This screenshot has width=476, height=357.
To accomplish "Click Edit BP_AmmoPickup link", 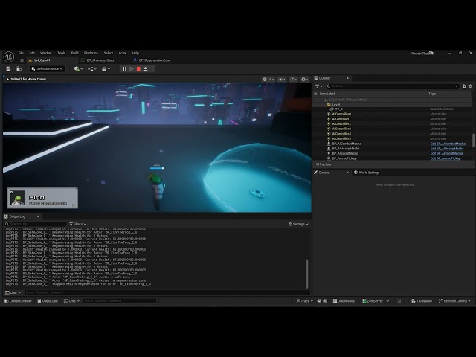I will point(446,158).
